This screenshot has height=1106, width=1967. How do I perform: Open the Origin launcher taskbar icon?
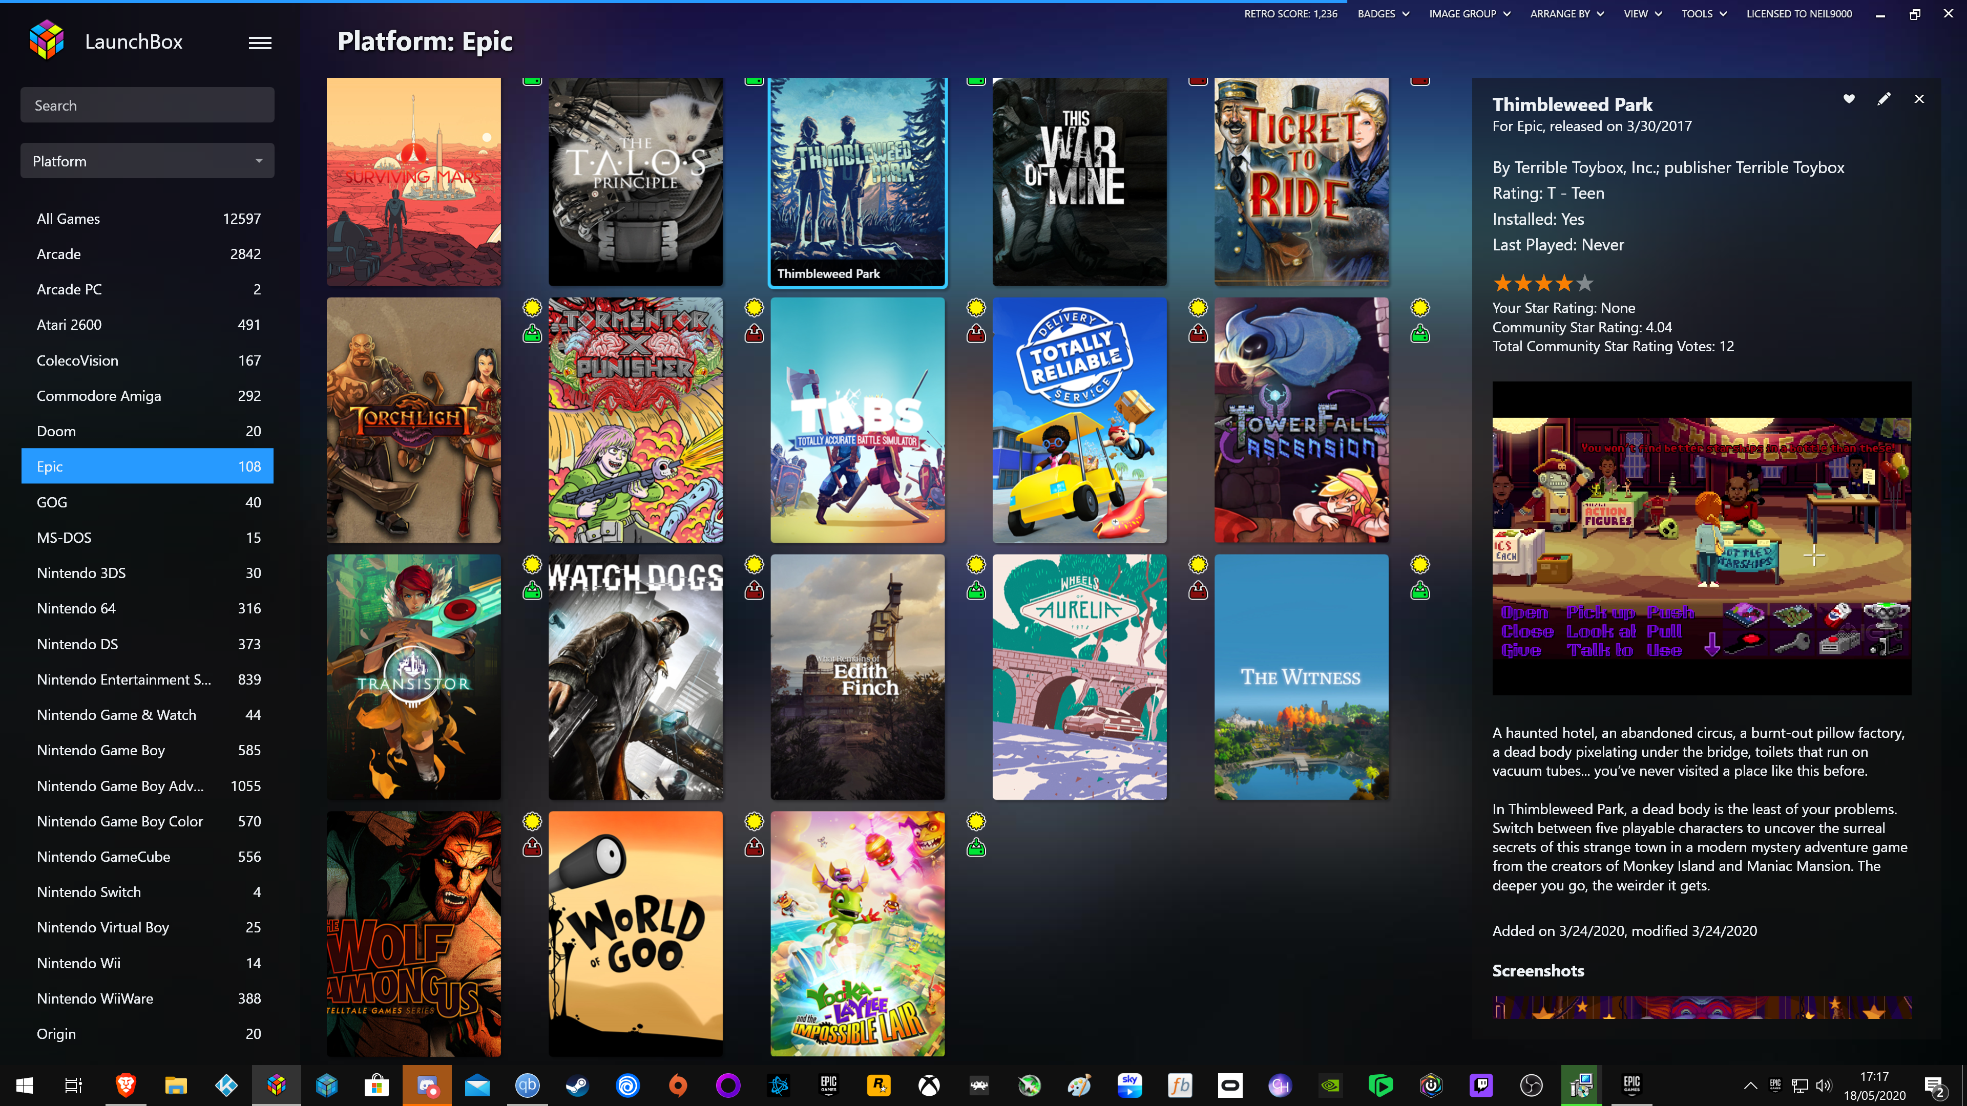coord(677,1086)
